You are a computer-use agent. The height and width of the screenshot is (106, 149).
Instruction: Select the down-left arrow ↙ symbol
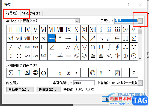pyautogui.click(x=109, y=38)
